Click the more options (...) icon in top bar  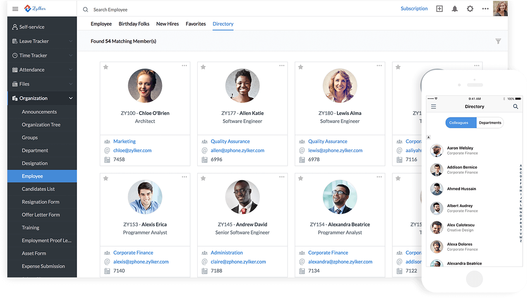click(485, 8)
